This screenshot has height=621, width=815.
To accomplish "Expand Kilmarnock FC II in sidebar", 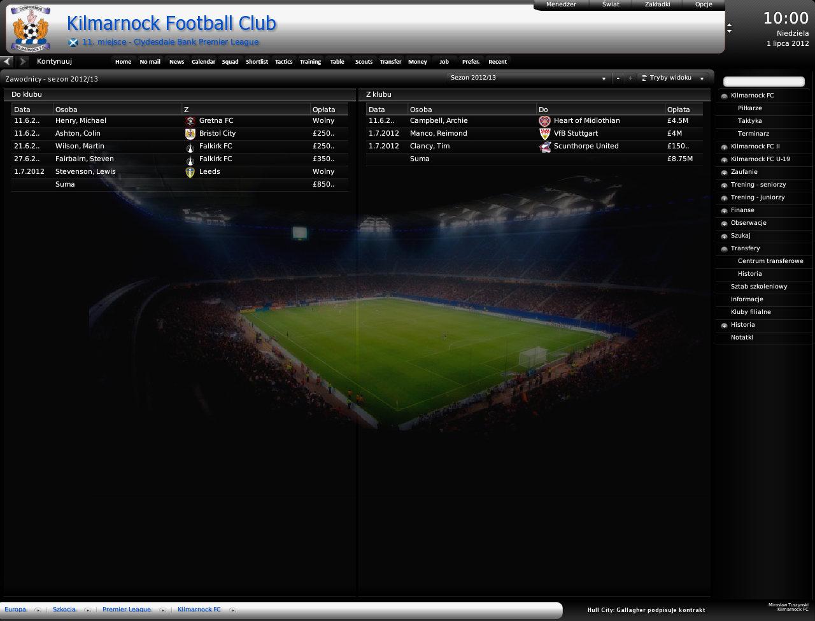I will (724, 147).
